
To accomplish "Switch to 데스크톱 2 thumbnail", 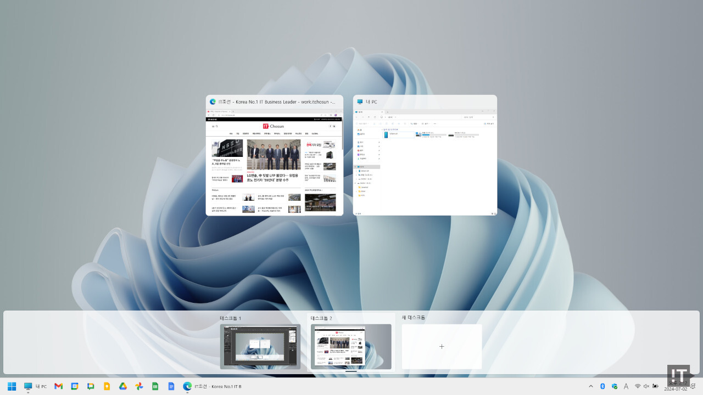I will 351,347.
